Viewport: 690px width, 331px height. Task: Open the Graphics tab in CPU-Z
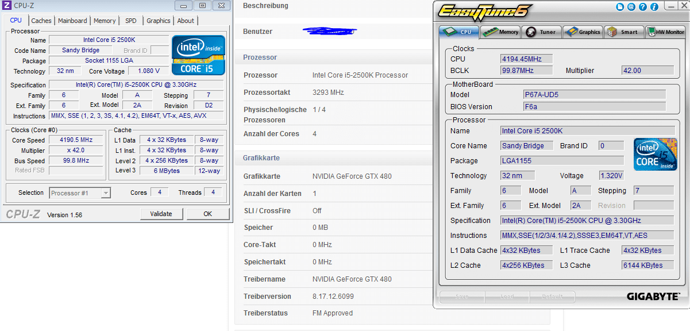(159, 21)
